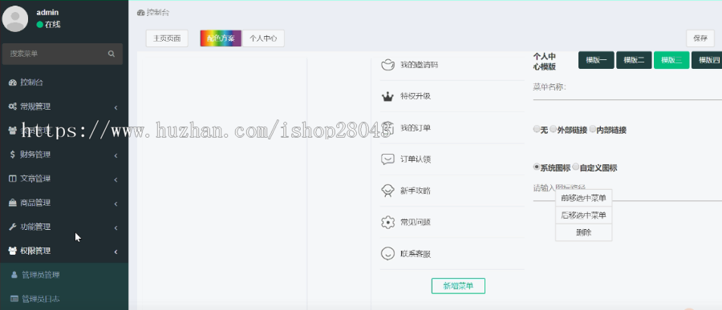The image size is (722, 310).
Task: Select the 常见问题 menu row
Action: (x=452, y=222)
